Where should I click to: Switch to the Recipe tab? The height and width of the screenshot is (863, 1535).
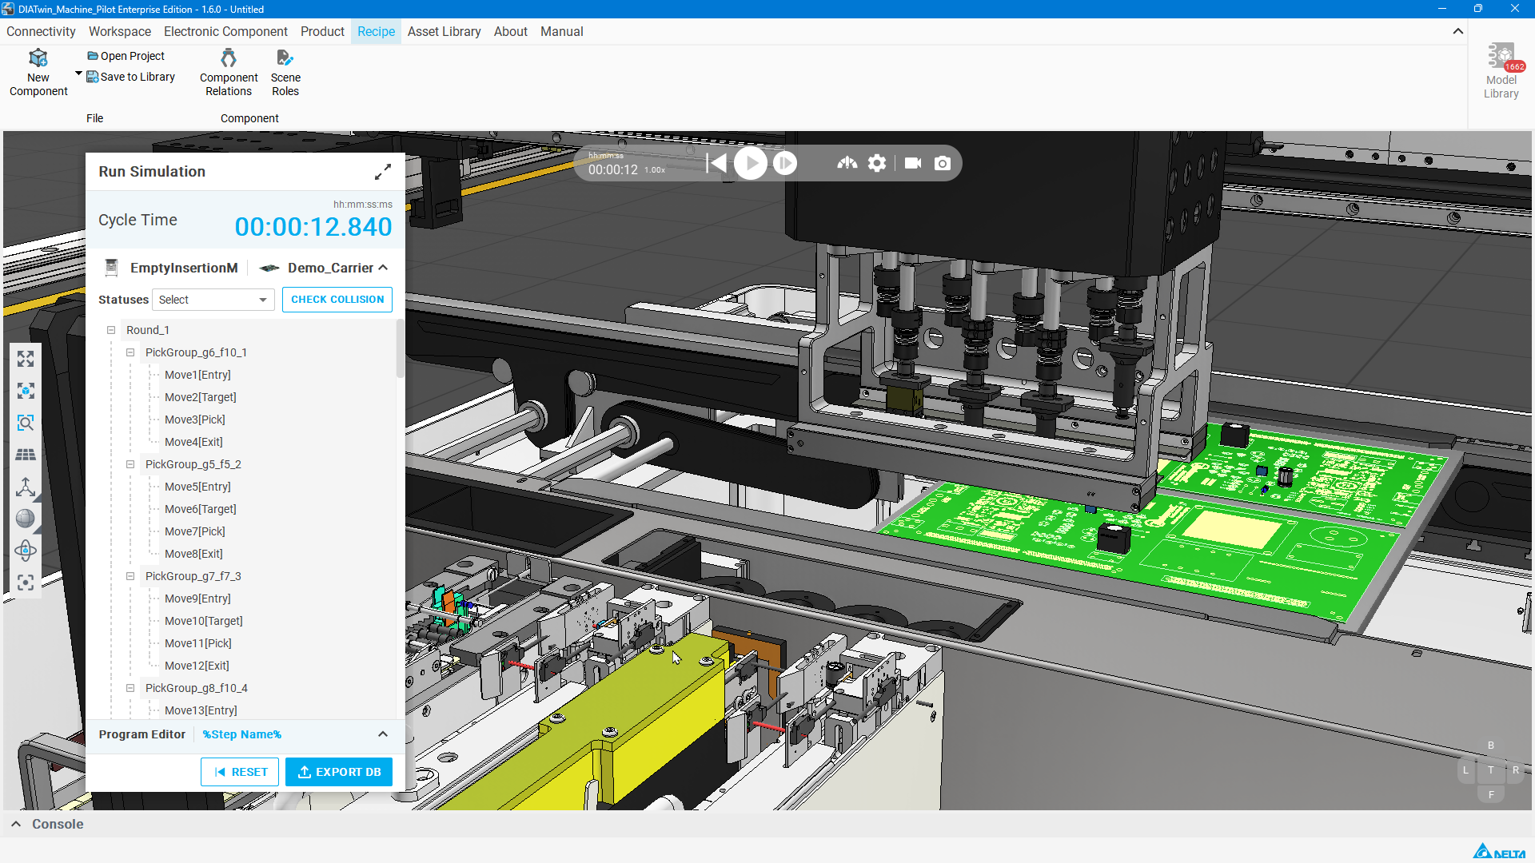(x=376, y=31)
